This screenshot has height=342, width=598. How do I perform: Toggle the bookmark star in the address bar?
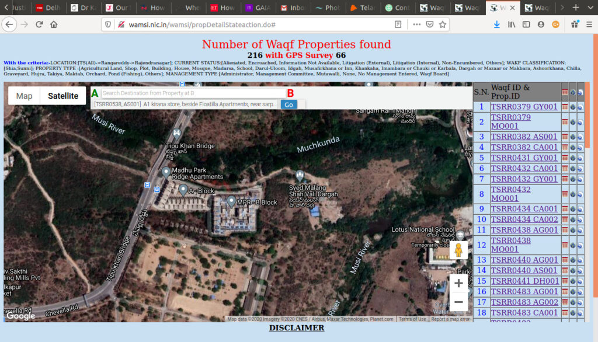[442, 25]
